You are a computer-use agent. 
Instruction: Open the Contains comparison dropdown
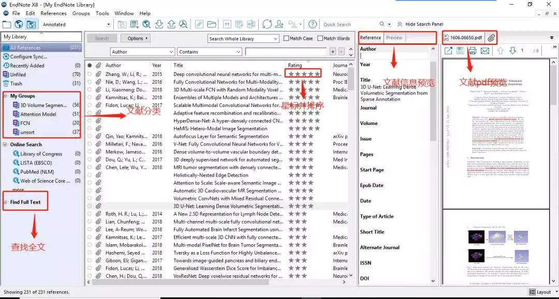pos(238,52)
